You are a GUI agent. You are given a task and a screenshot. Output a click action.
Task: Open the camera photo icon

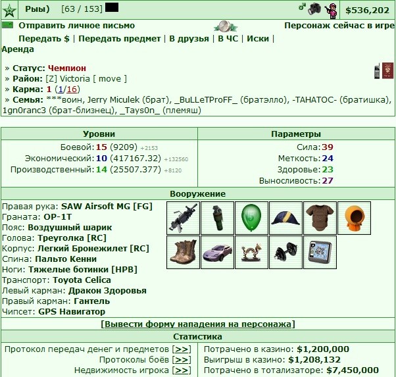(314, 9)
